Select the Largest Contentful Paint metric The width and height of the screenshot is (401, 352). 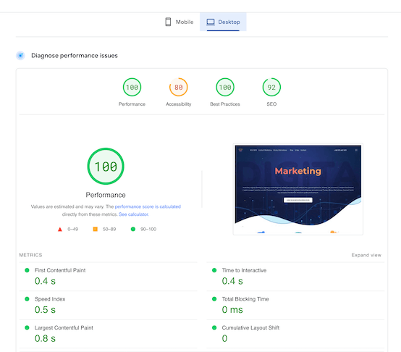coord(109,334)
